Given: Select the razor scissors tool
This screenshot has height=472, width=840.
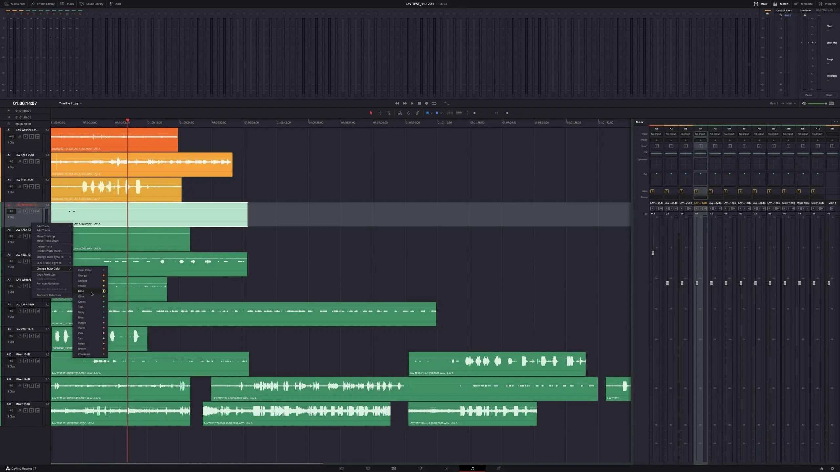Looking at the screenshot, I should tap(400, 113).
